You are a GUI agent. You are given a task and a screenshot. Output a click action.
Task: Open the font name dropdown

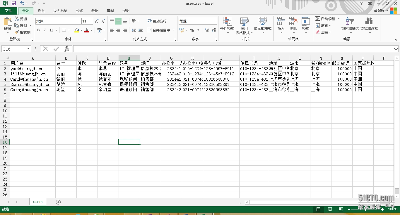[78, 21]
